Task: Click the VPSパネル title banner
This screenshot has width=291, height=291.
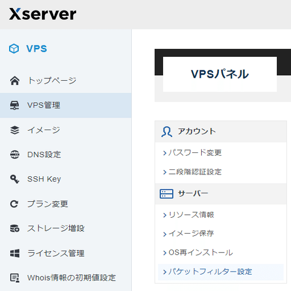Action: (x=220, y=74)
